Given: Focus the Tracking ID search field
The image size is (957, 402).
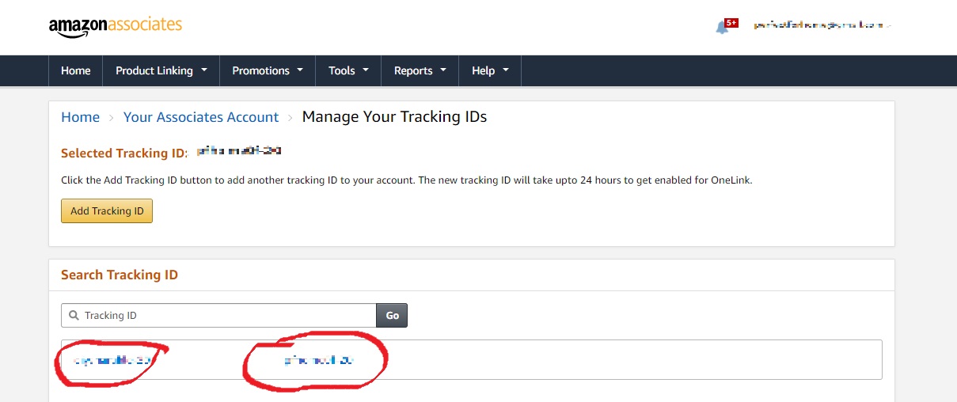Looking at the screenshot, I should (x=218, y=315).
